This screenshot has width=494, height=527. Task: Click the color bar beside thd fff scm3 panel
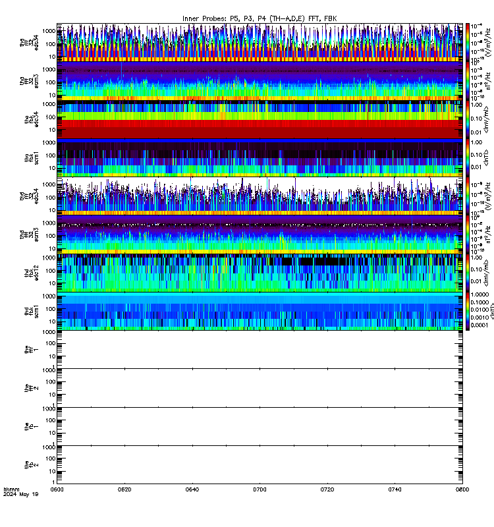(468, 235)
